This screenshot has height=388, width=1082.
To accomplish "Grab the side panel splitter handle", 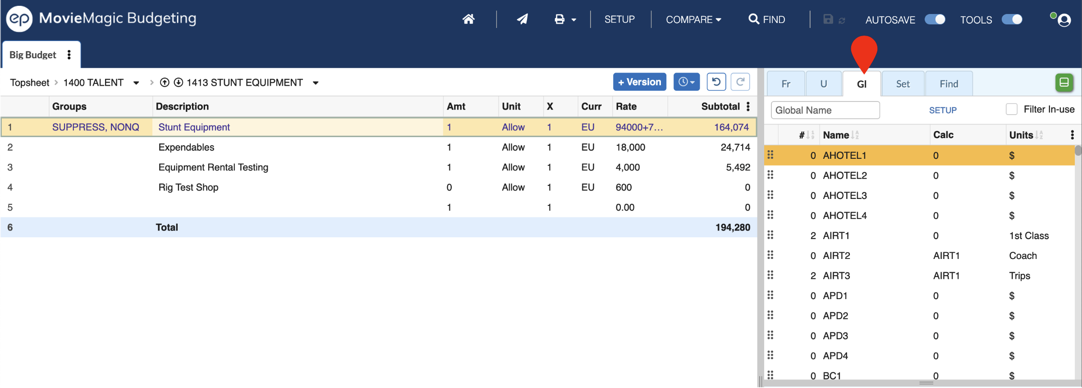I will tap(760, 381).
